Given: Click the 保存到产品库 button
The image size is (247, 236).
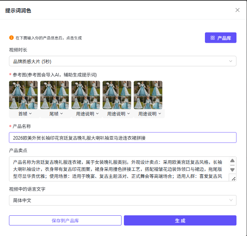Looking at the screenshot, I should [65, 220].
